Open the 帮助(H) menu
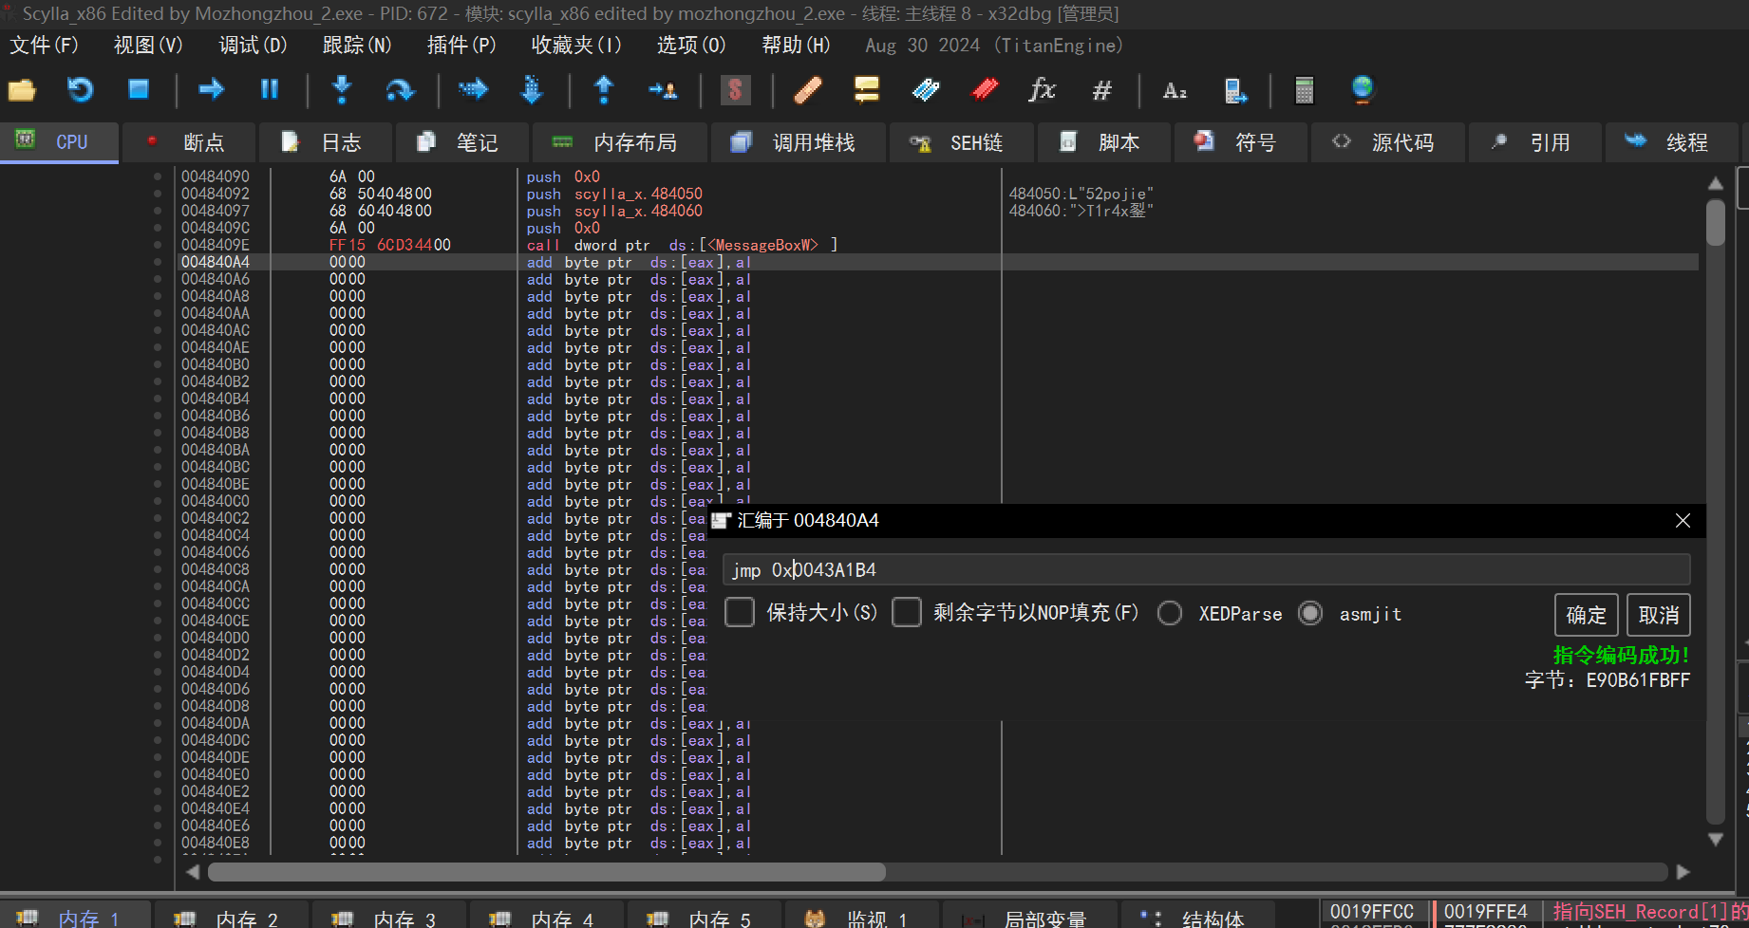Image resolution: width=1749 pixels, height=928 pixels. (x=796, y=45)
